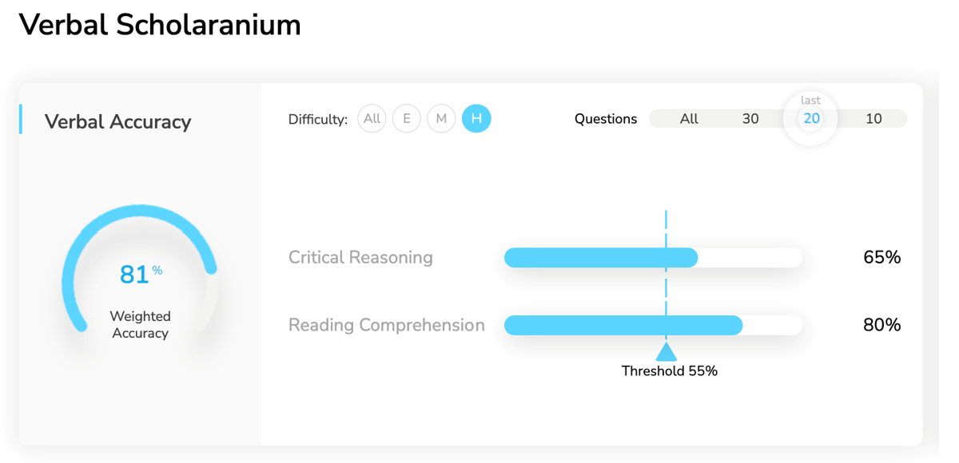
Task: Click the Reading Comprehension progress bar
Action: coord(653,325)
